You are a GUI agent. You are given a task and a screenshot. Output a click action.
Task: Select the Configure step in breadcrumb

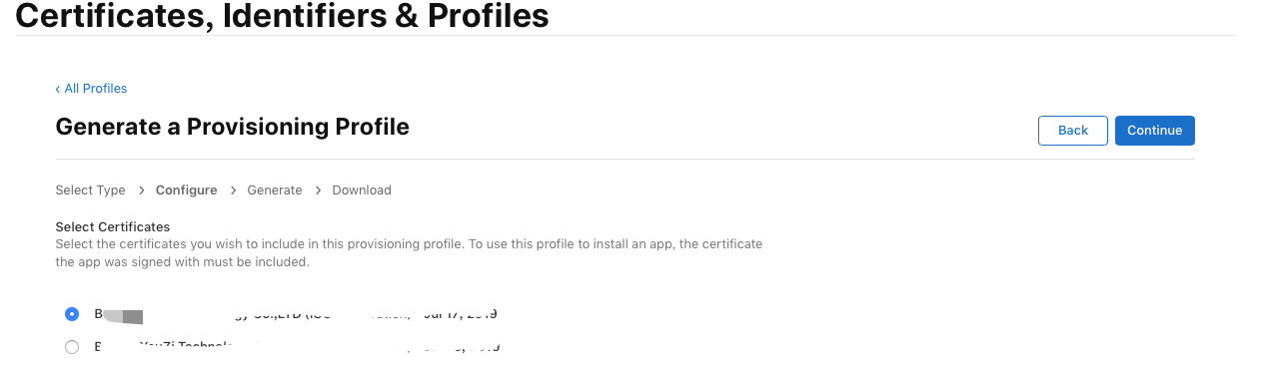[186, 189]
